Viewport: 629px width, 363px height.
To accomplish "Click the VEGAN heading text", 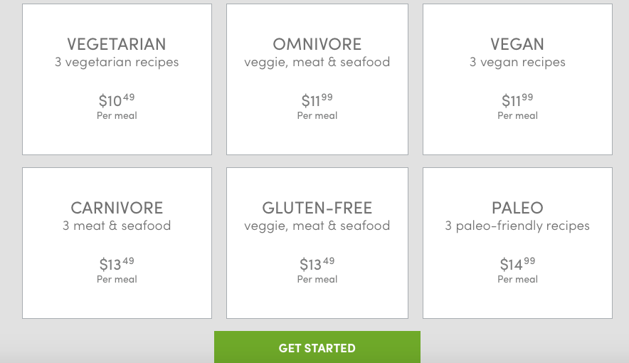I will (x=517, y=44).
